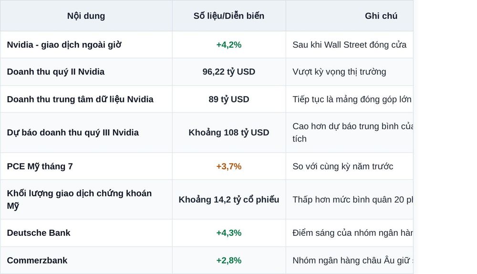Click the +4,3% Deutsche Bank value
Screen dimensions: 477x274
[x=229, y=233]
